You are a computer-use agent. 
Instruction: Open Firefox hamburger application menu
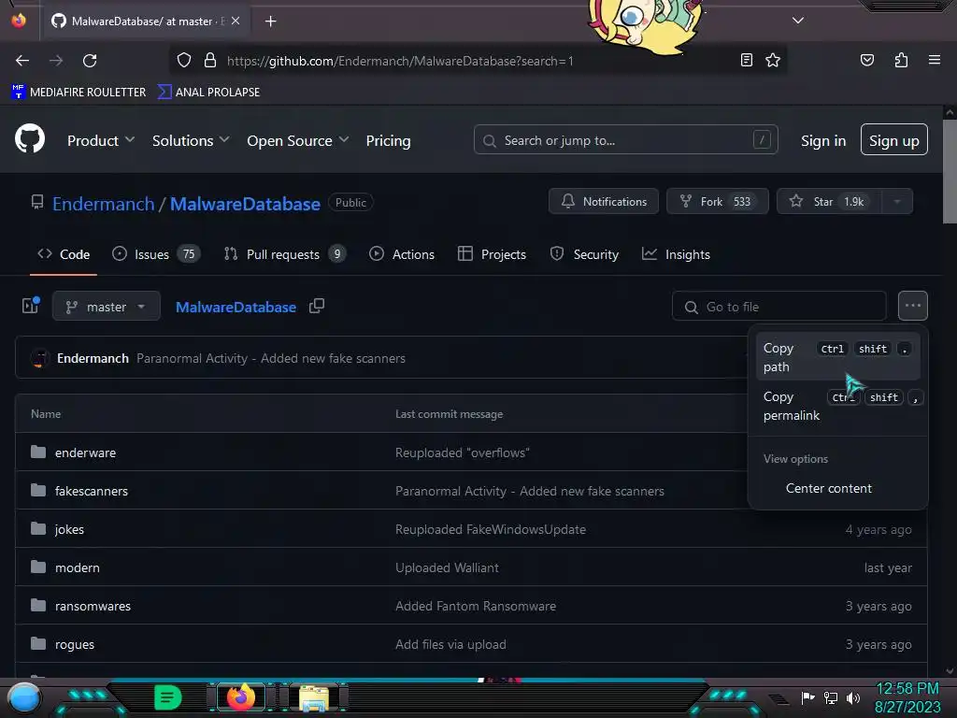pyautogui.click(x=934, y=60)
